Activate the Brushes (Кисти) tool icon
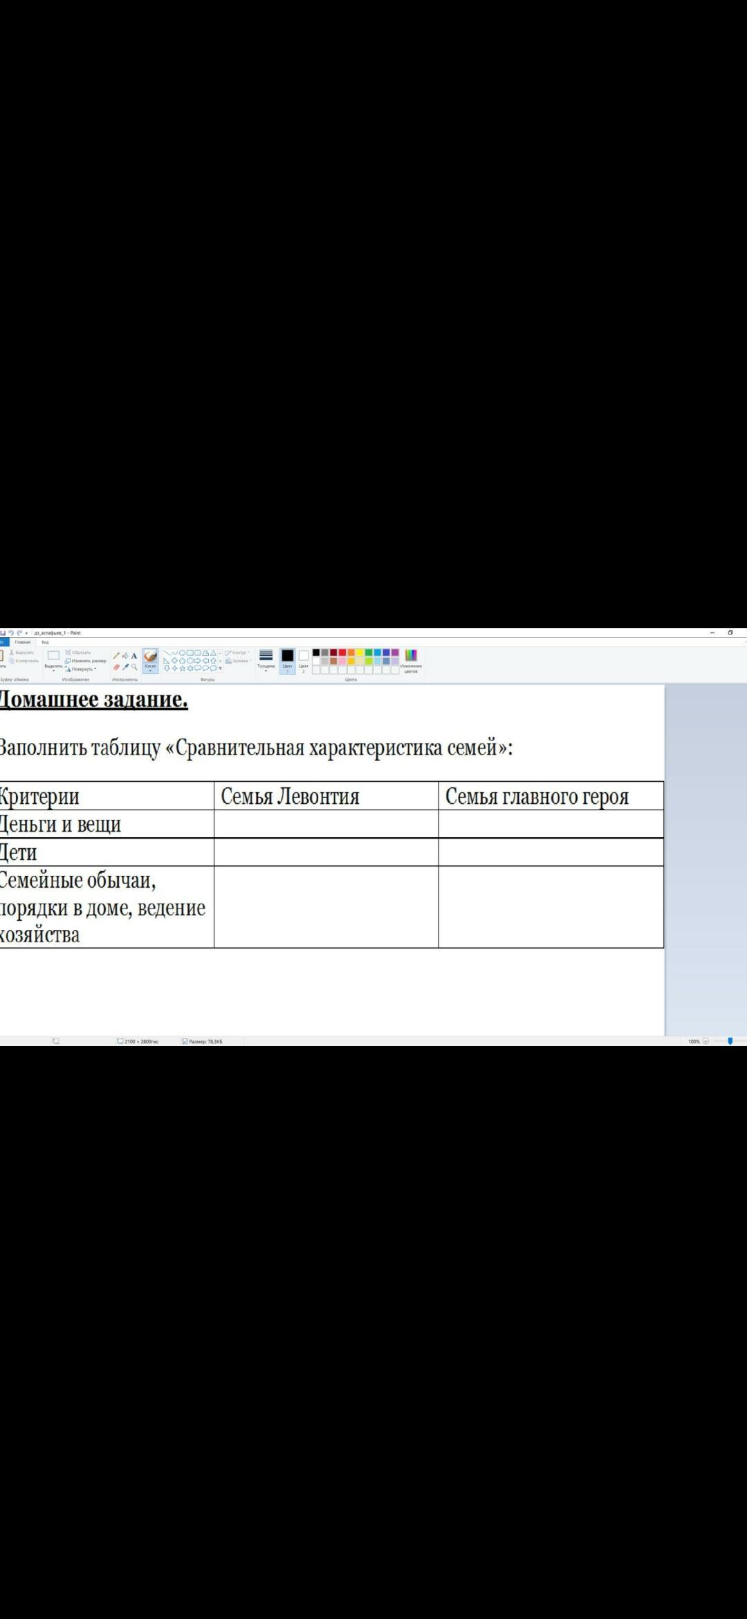The height and width of the screenshot is (1619, 747). [150, 656]
